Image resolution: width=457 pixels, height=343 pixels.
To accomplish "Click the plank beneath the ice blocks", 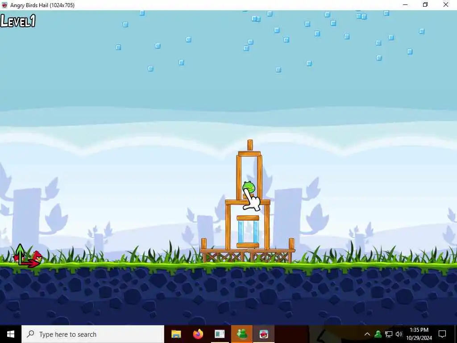I will click(248, 245).
